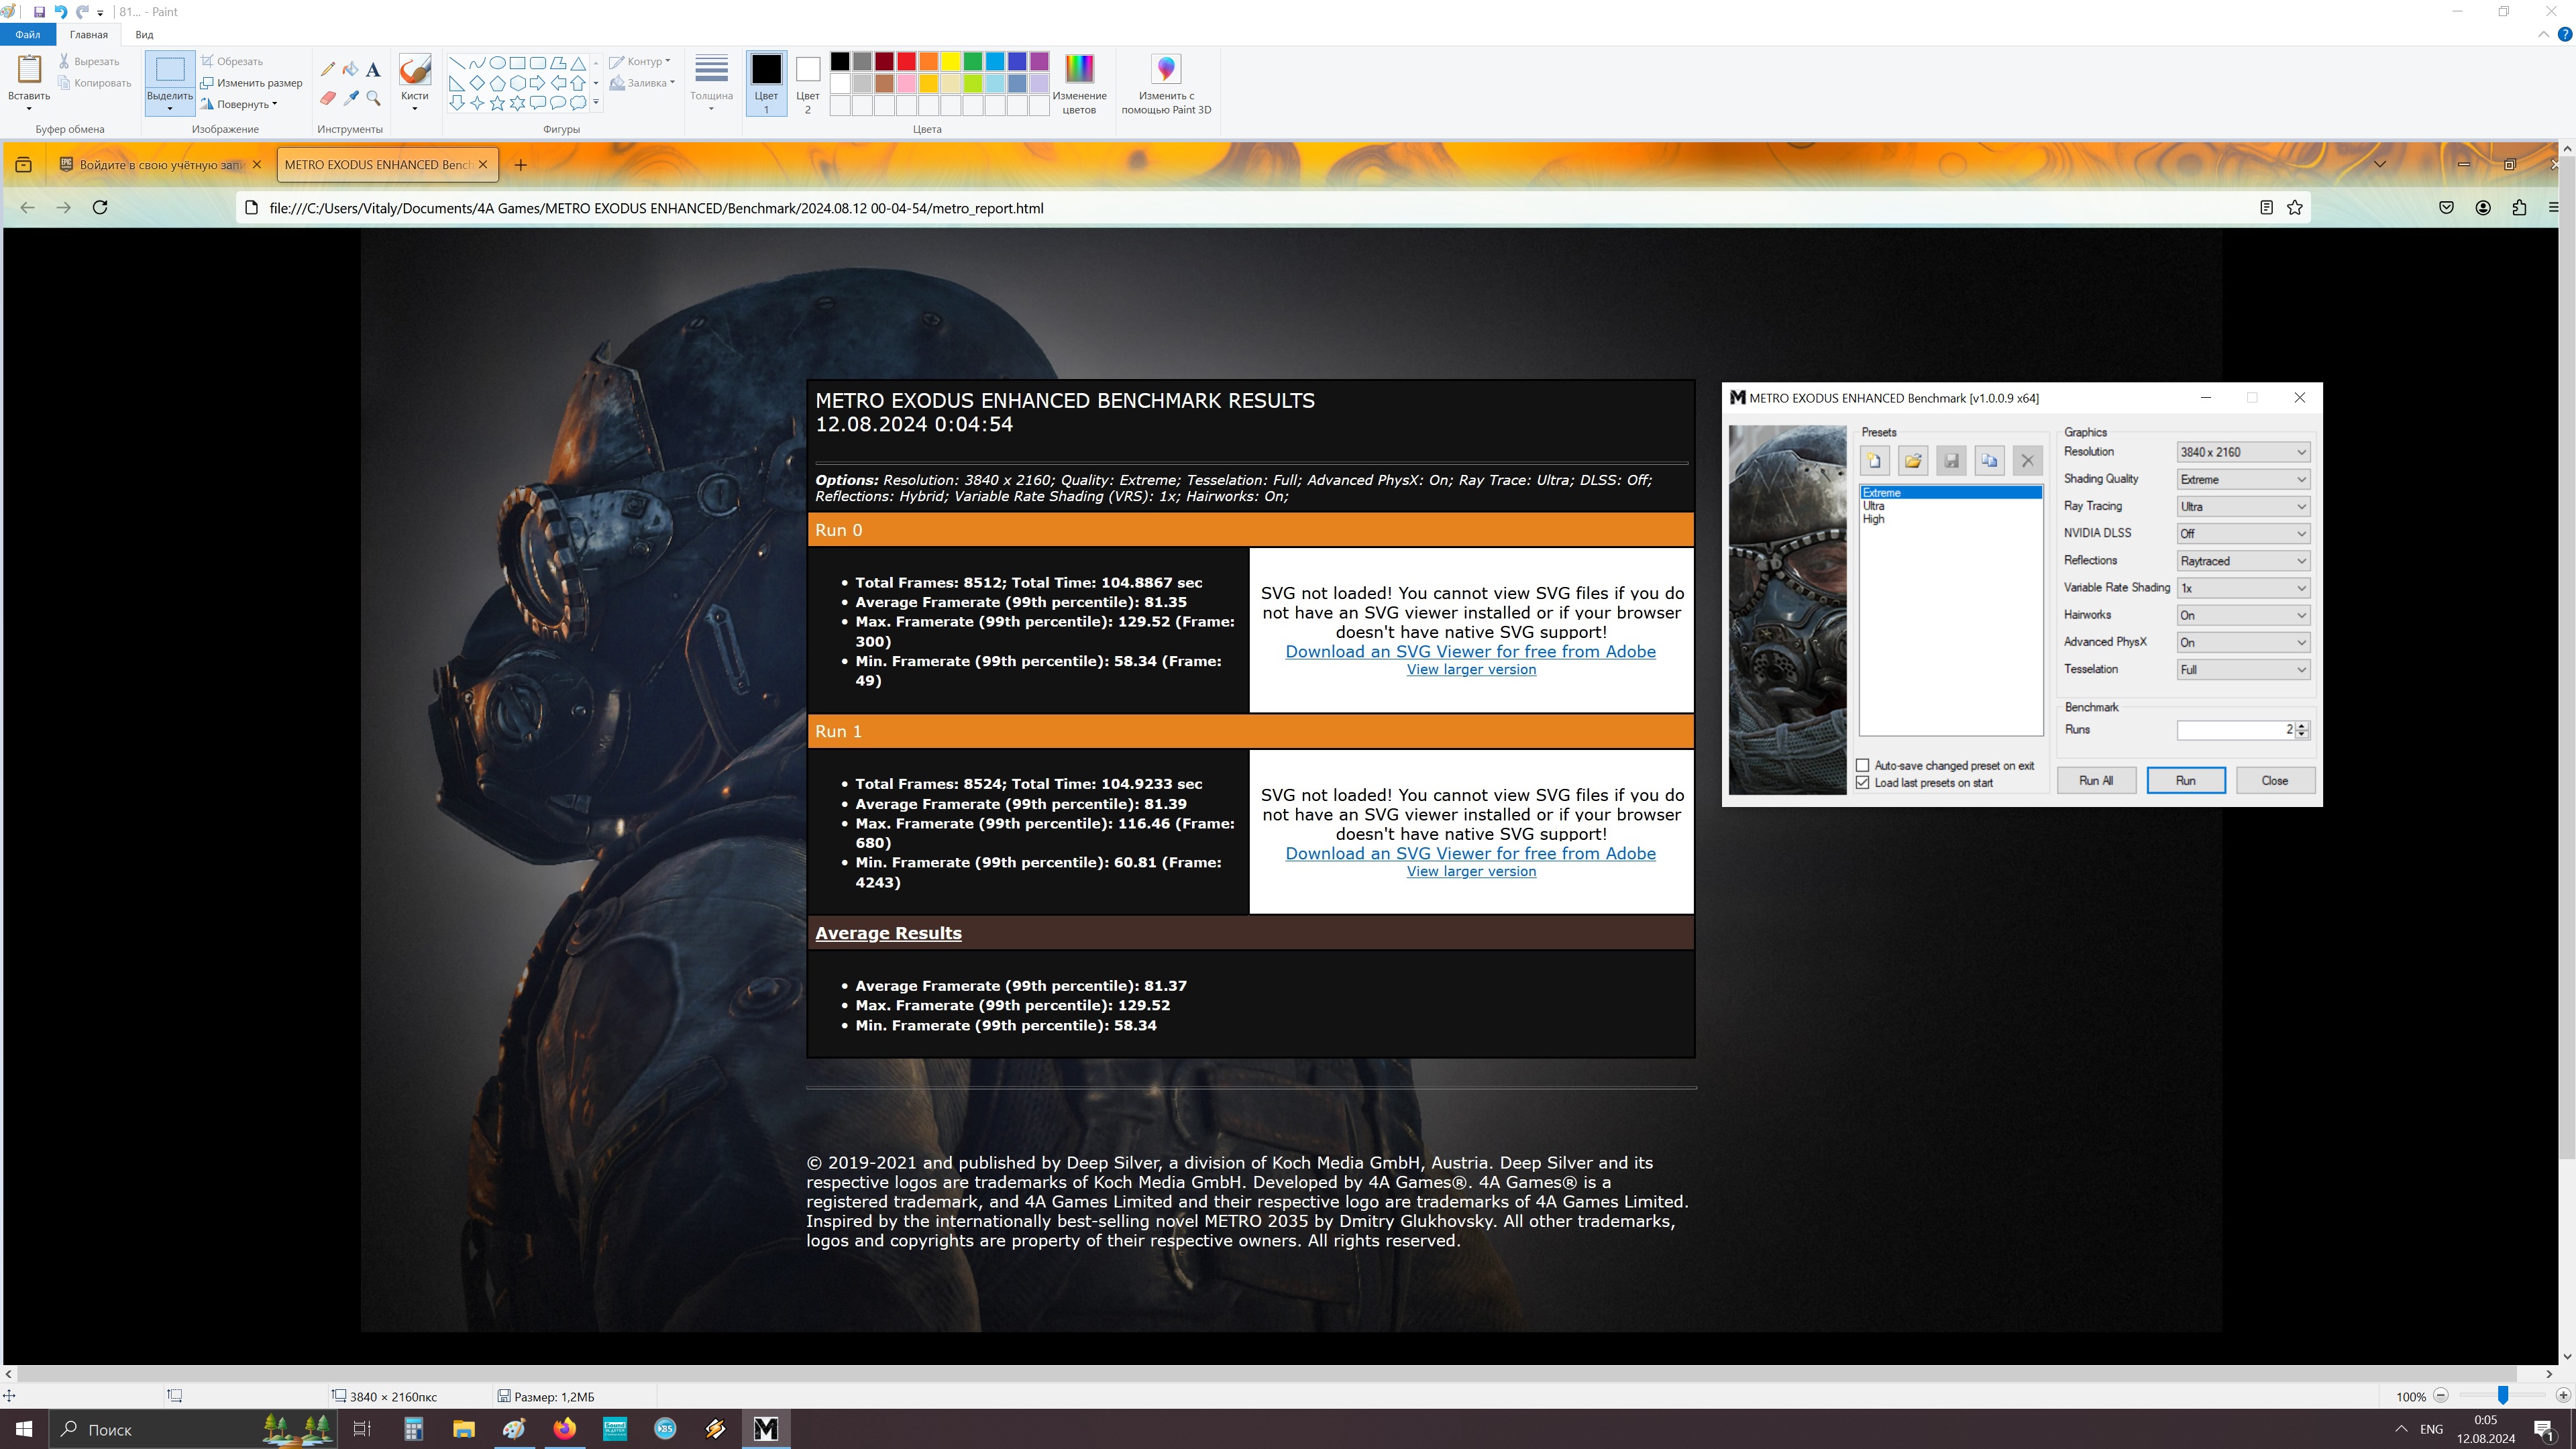
Task: Pick the Color picker eyedropper tool
Action: point(350,98)
